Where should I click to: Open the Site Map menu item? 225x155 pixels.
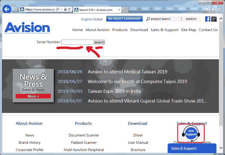[189, 30]
